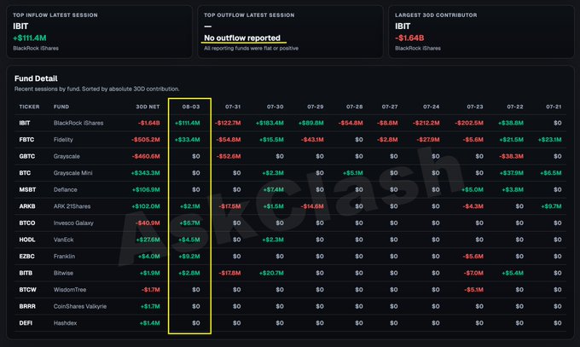Click the FUND column header
This screenshot has width=580, height=347.
click(61, 107)
